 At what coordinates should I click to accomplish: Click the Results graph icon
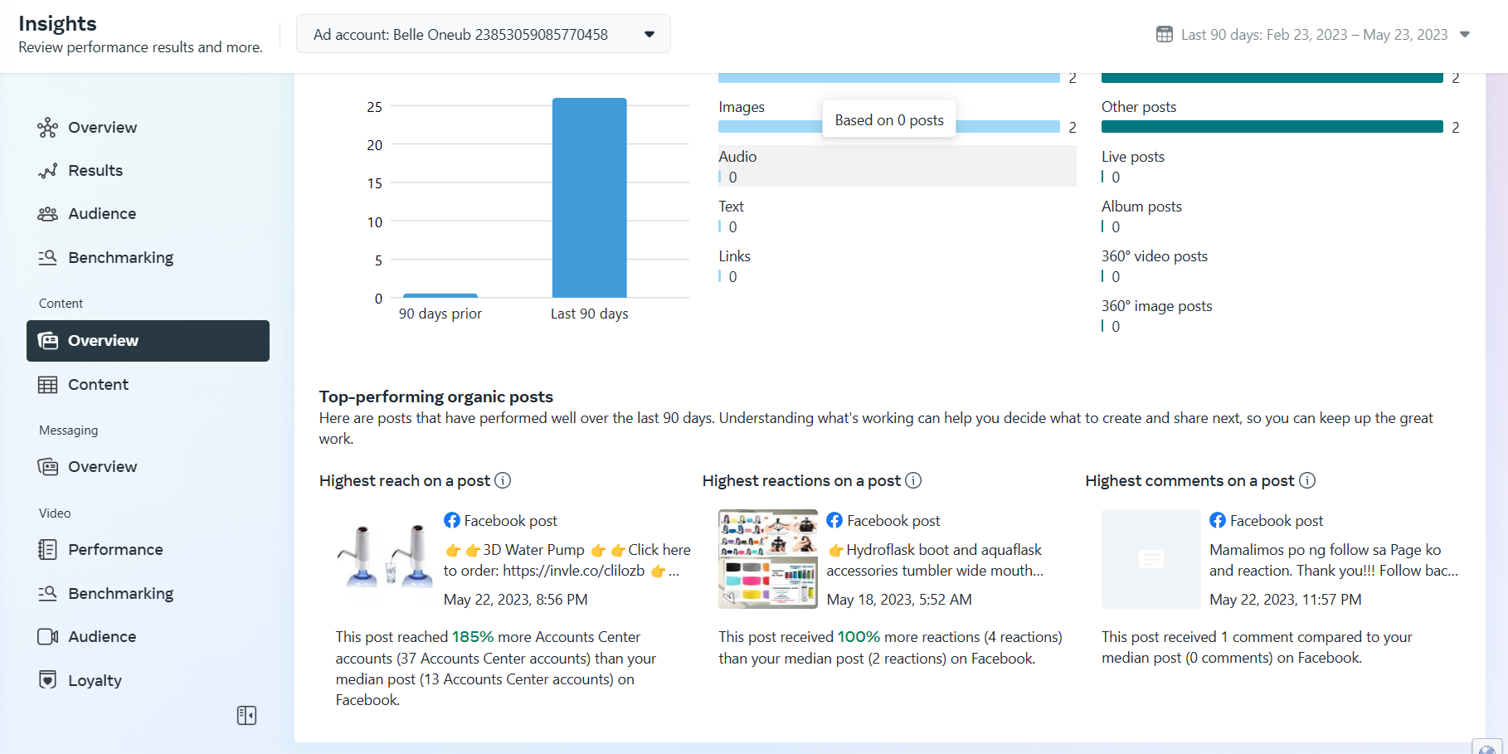[x=47, y=171]
